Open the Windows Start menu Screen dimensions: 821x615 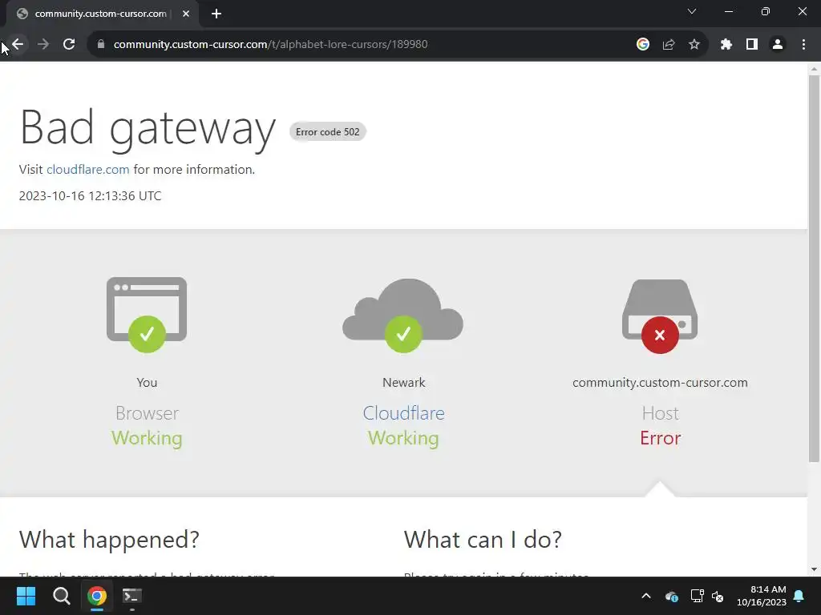click(x=26, y=596)
